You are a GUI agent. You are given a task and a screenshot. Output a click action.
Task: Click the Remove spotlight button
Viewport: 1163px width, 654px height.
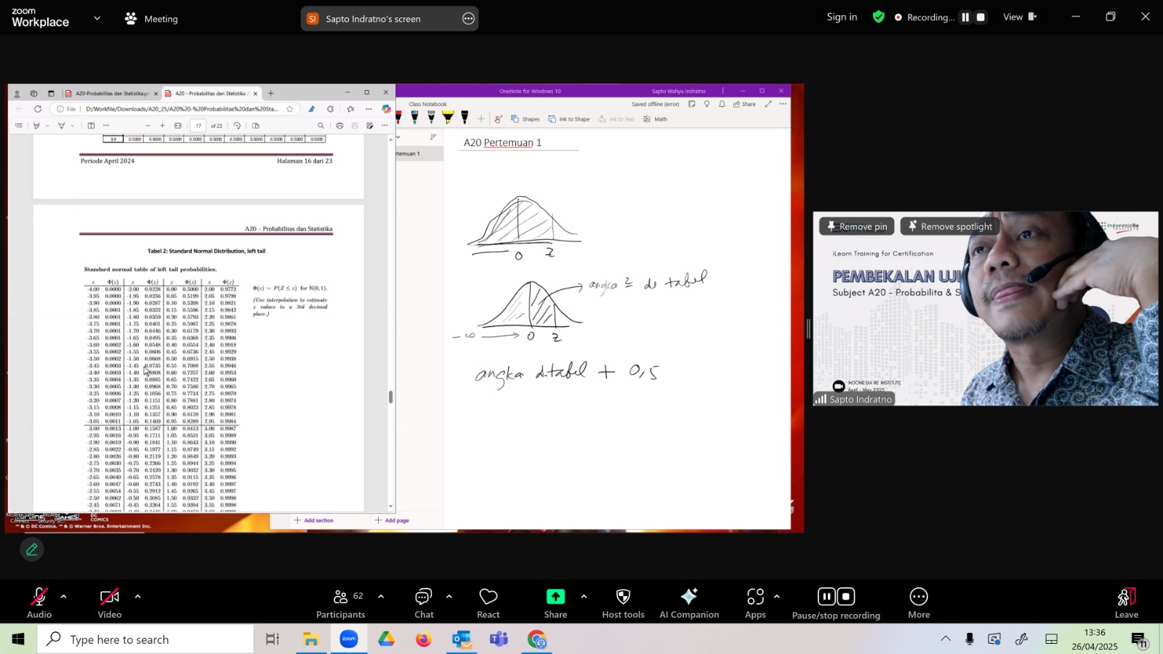(950, 226)
